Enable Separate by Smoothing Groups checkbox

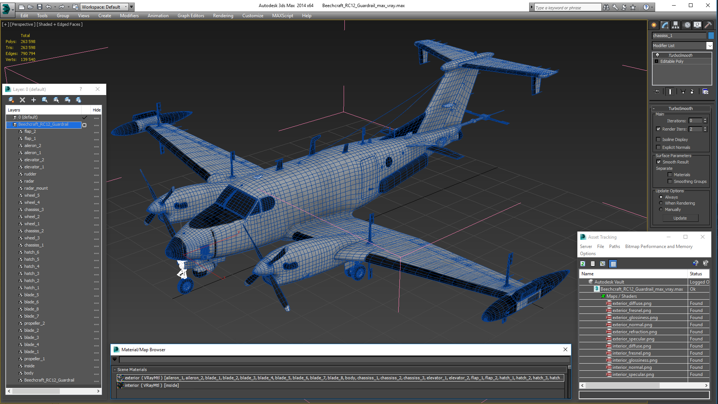pos(670,181)
